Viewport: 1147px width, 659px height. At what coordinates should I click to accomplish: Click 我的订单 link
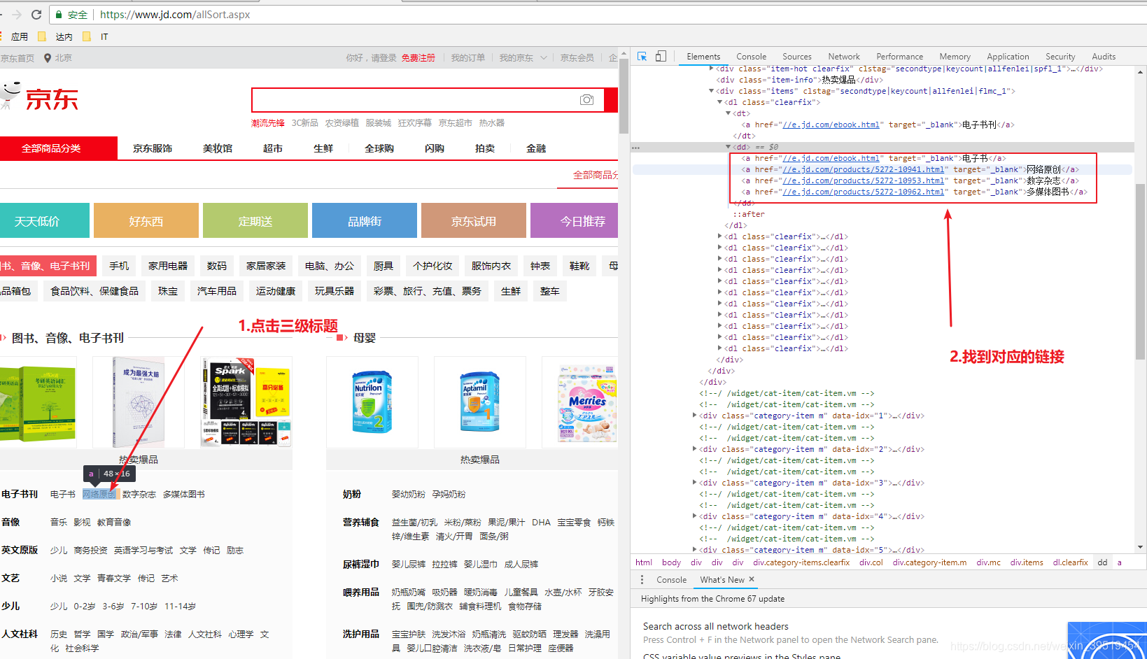[x=468, y=58]
